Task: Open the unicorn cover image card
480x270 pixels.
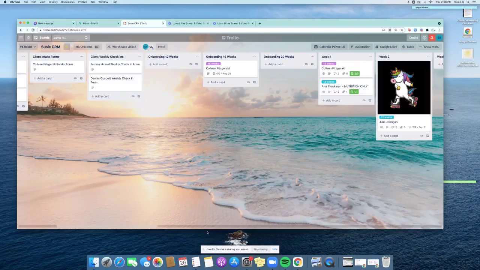Action: pos(404,87)
